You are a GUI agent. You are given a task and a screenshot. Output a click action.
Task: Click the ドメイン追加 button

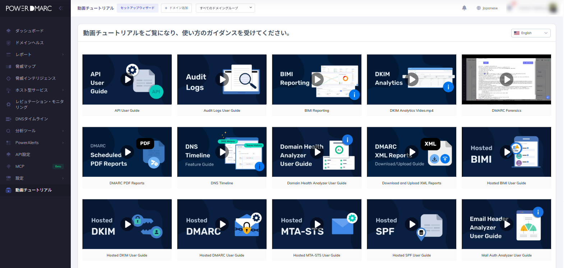176,8
